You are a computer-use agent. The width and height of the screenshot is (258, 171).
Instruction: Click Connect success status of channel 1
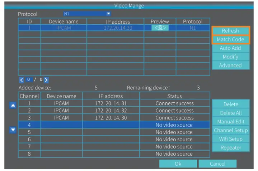pyautogui.click(x=175, y=103)
